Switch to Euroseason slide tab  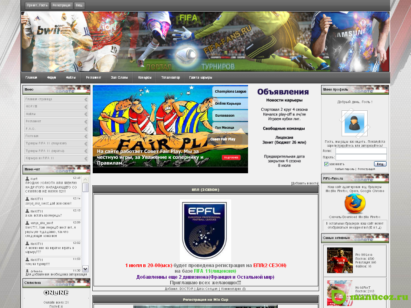[x=225, y=115]
